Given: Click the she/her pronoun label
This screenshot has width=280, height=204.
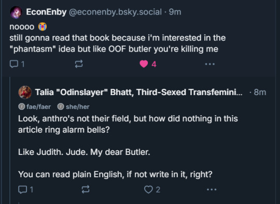Looking at the screenshot, I should [x=77, y=107].
